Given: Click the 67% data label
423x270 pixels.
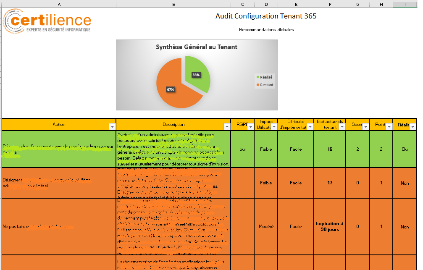Looking at the screenshot, I should click(x=171, y=89).
